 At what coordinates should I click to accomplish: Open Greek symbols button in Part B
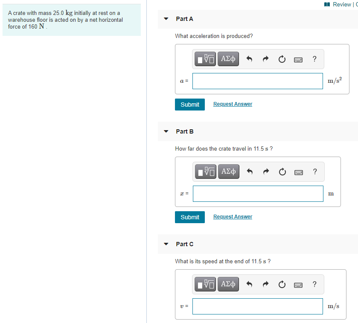point(229,172)
